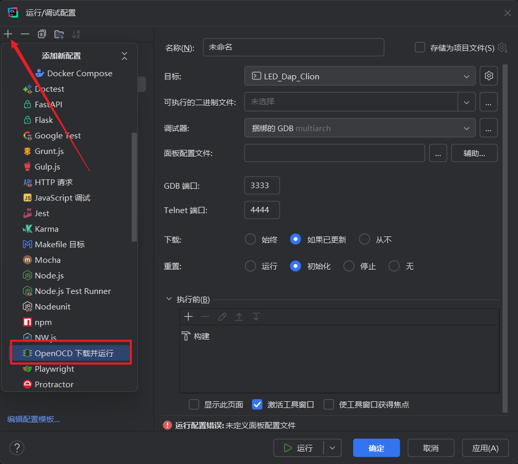Choose FastAPI from configuration list
The image size is (518, 464).
click(43, 104)
